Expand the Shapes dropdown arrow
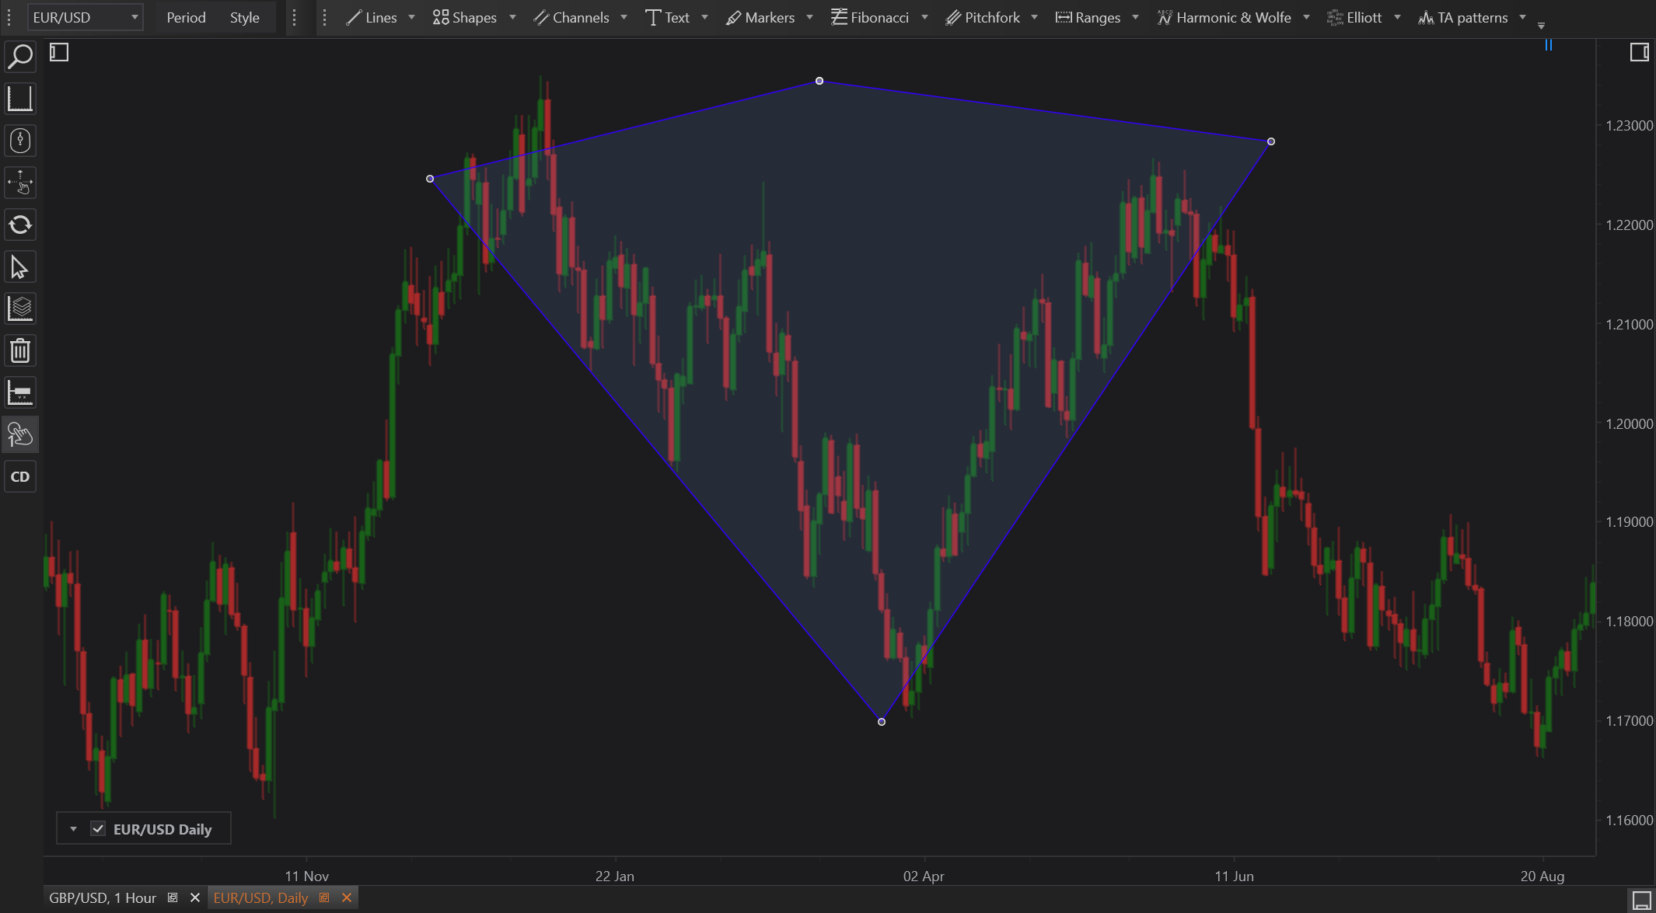Viewport: 1656px width, 913px height. (x=512, y=17)
